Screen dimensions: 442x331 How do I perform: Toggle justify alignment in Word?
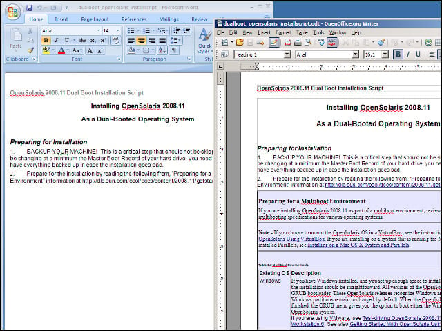(162, 41)
